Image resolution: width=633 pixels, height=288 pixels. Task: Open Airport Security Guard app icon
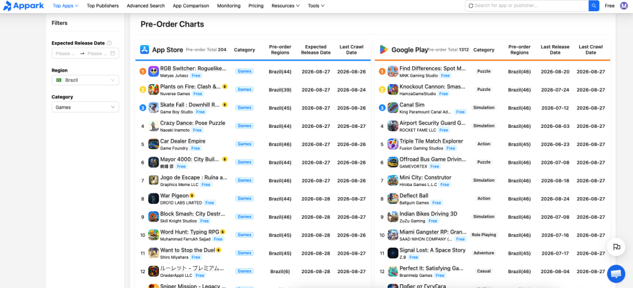393,126
